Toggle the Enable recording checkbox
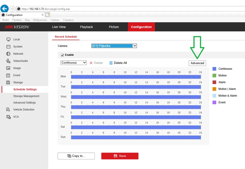245x169 pixels. click(62, 55)
